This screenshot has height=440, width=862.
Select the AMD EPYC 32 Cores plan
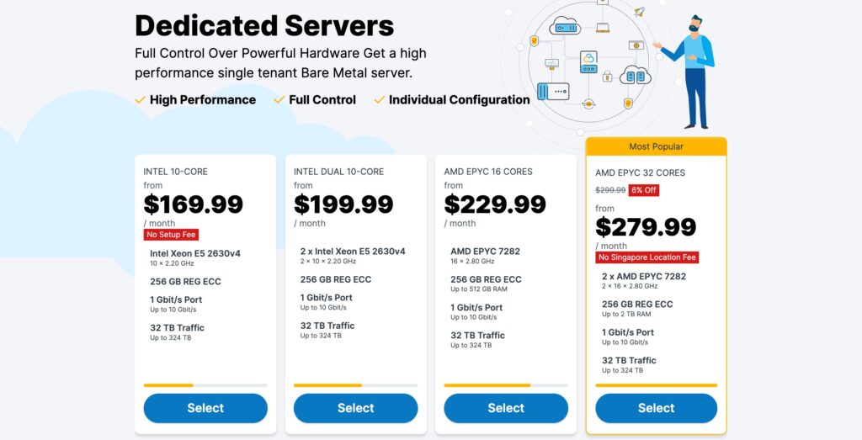(x=656, y=408)
